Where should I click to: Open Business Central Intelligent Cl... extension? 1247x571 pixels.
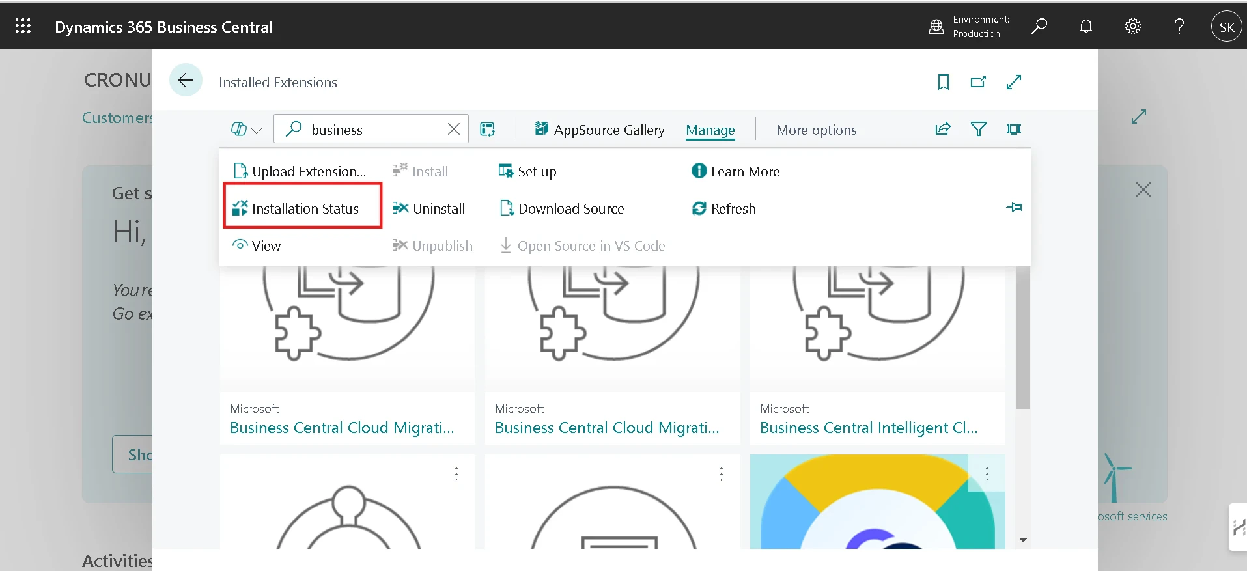[869, 428]
